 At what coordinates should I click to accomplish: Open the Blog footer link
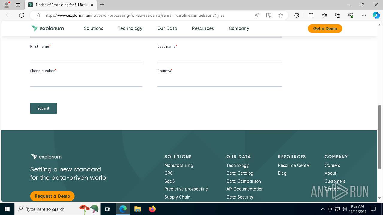click(x=282, y=173)
